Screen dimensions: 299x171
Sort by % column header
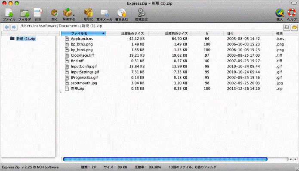(207, 34)
